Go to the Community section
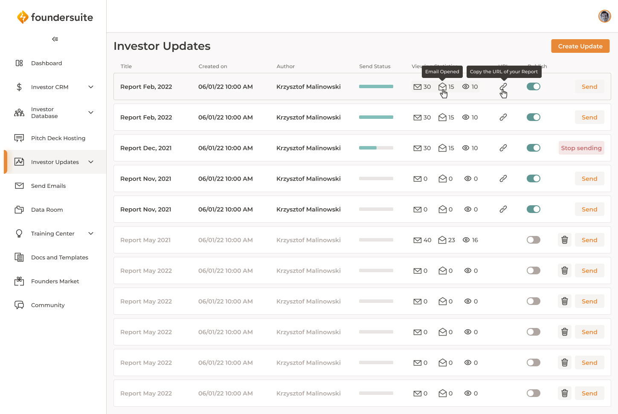The width and height of the screenshot is (618, 414). [x=47, y=305]
